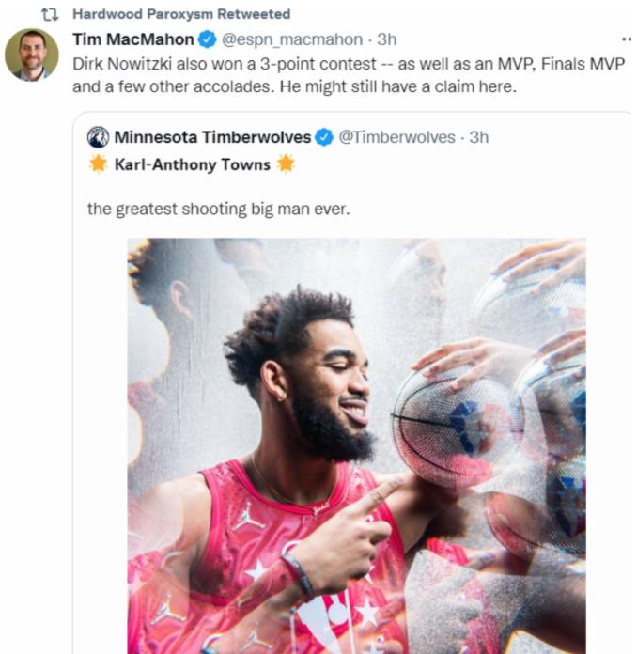Click the Timberwolves logo avatar
Screen dimensions: 637x654
tap(99, 137)
